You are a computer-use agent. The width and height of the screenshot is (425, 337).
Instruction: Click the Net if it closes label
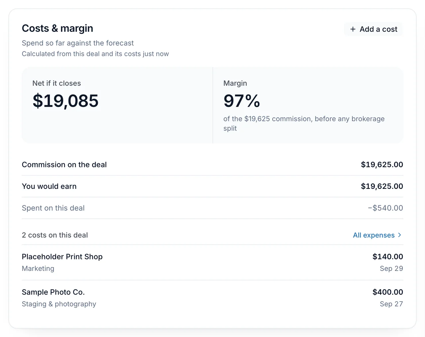pos(56,83)
